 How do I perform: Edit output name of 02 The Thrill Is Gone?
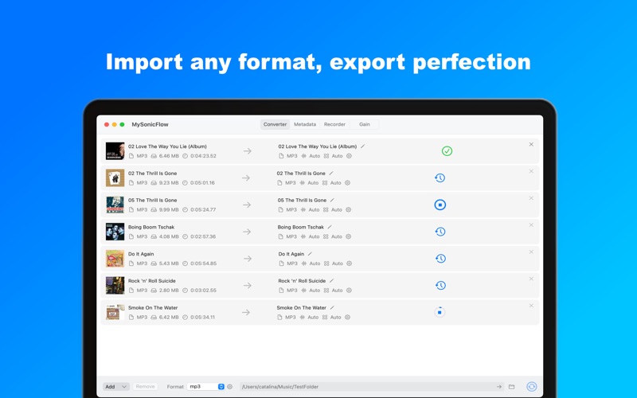click(x=331, y=173)
